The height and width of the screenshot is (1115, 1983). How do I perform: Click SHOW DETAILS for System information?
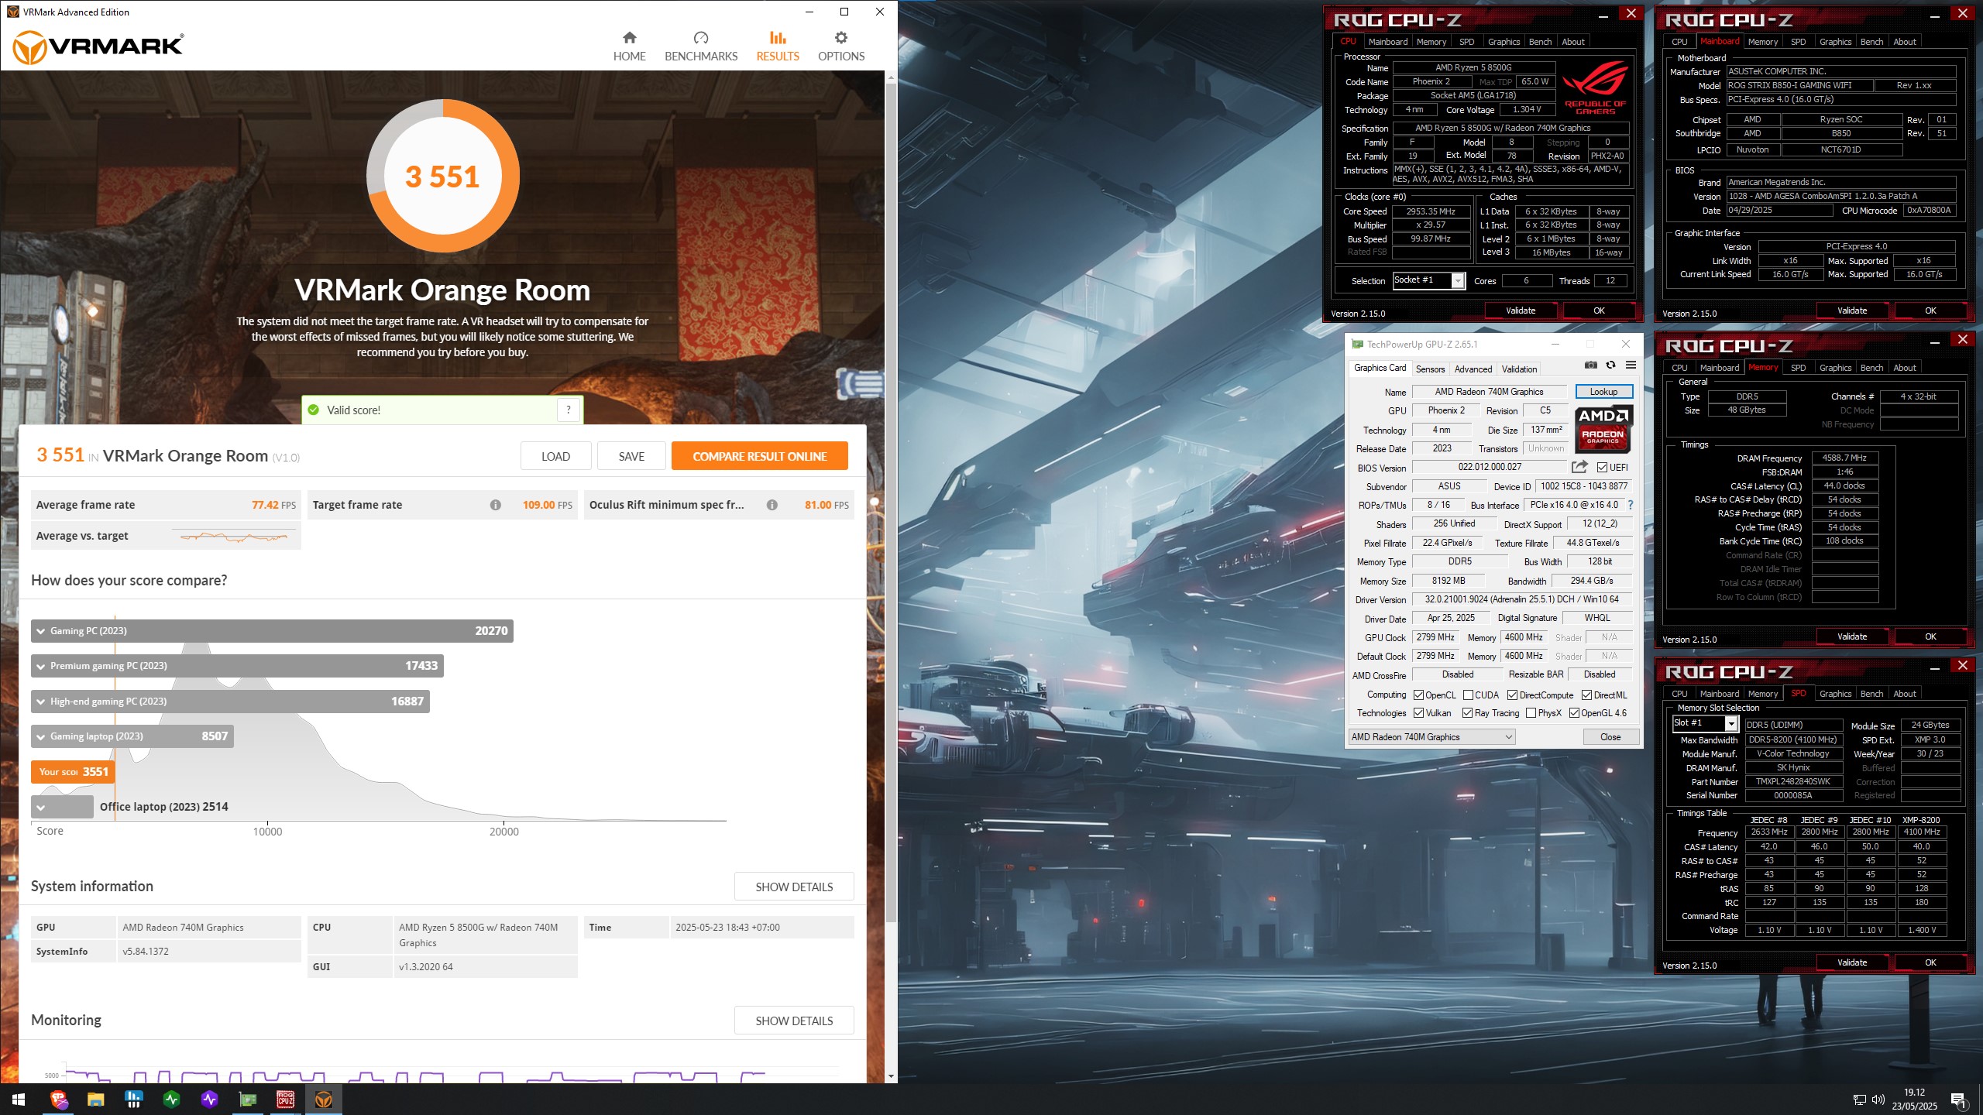click(x=794, y=887)
